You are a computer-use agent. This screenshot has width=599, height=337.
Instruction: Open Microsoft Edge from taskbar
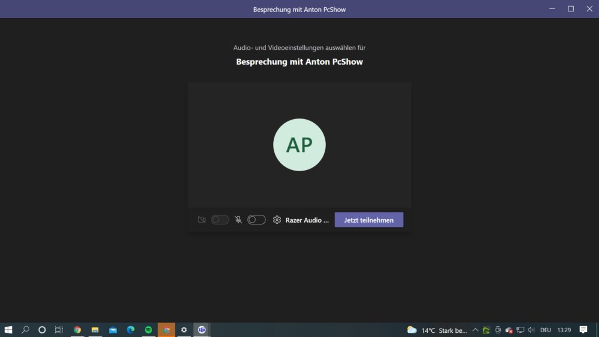pos(131,330)
